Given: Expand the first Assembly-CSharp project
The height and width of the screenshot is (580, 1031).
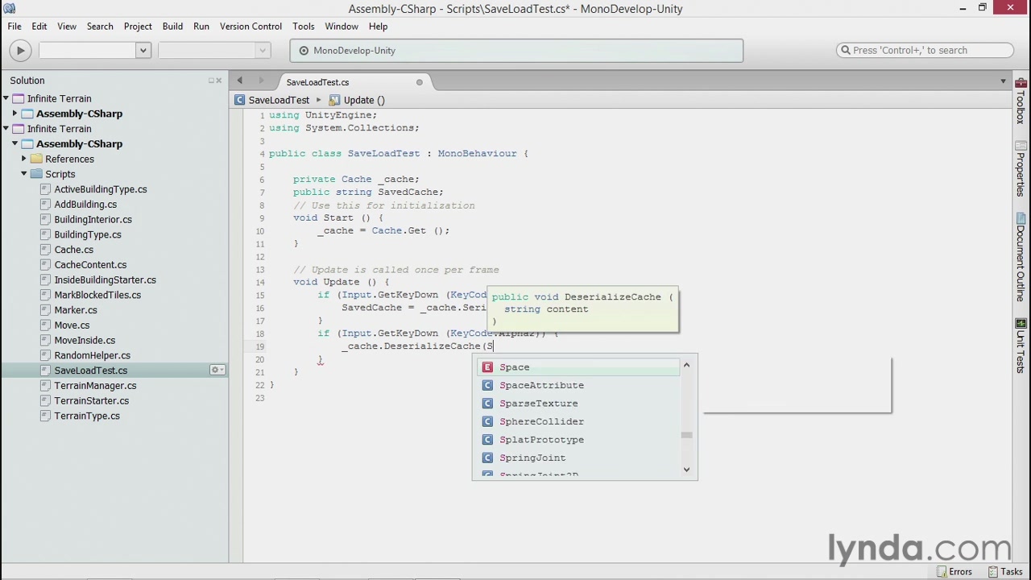Looking at the screenshot, I should pyautogui.click(x=14, y=114).
